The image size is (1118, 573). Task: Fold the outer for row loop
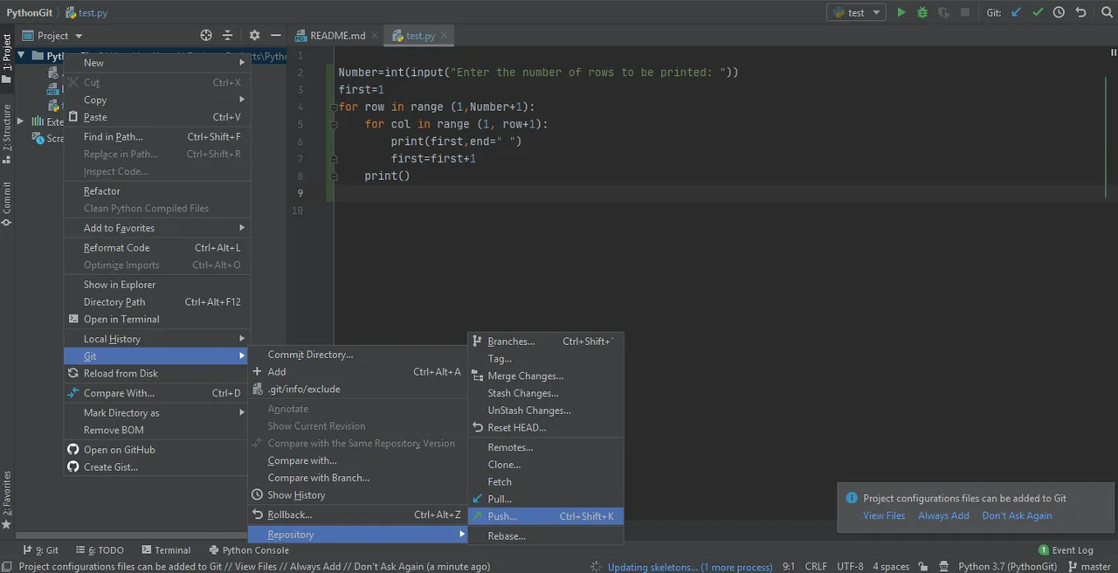[334, 107]
